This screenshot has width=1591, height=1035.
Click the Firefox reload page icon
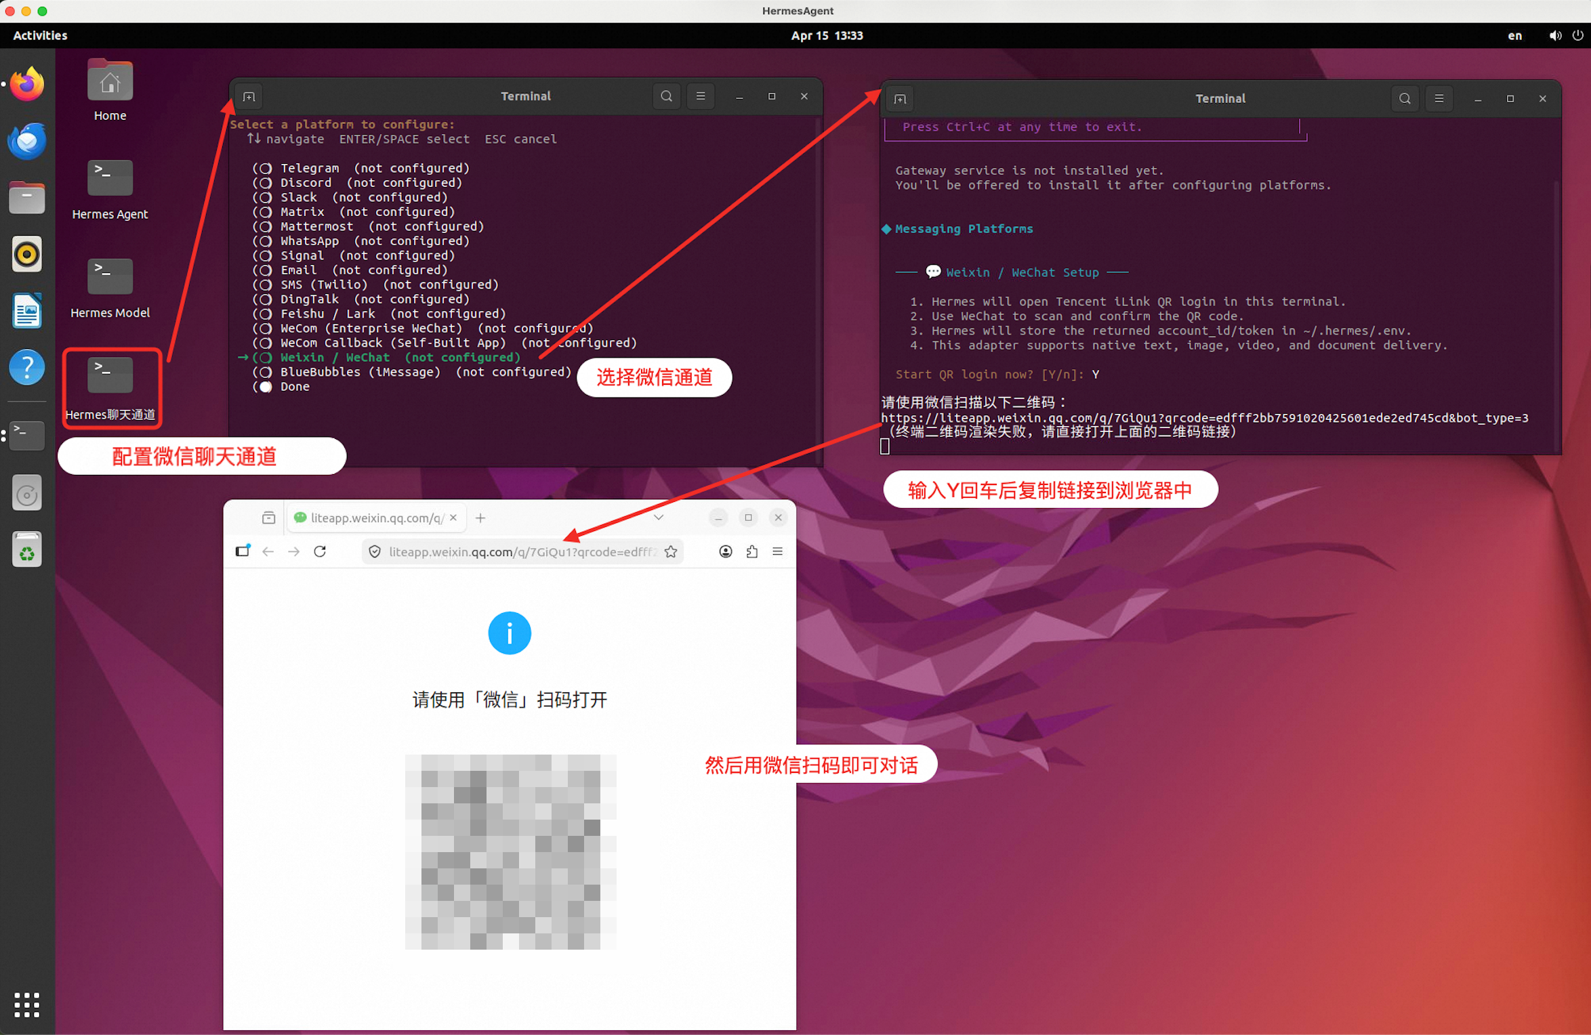pos(320,551)
